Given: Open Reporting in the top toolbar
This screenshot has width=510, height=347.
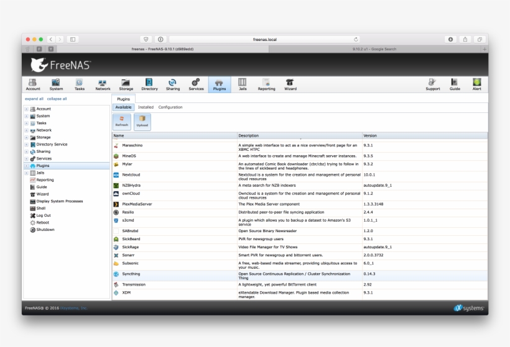Looking at the screenshot, I should (x=266, y=84).
